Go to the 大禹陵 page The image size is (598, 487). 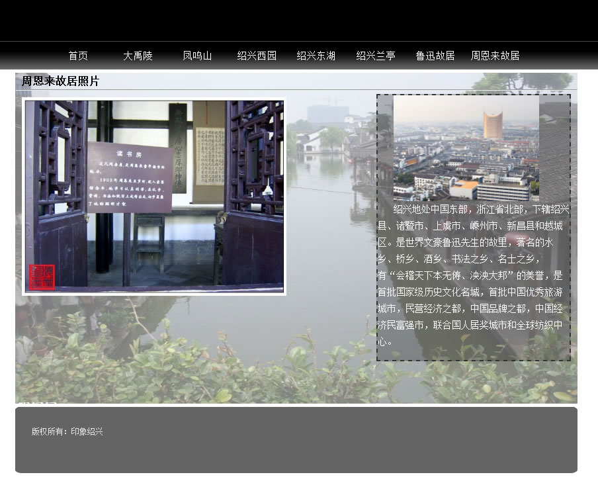[138, 56]
